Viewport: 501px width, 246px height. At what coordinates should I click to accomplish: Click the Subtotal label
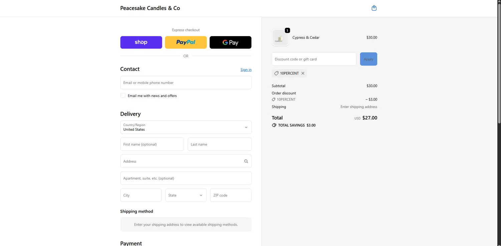click(279, 86)
